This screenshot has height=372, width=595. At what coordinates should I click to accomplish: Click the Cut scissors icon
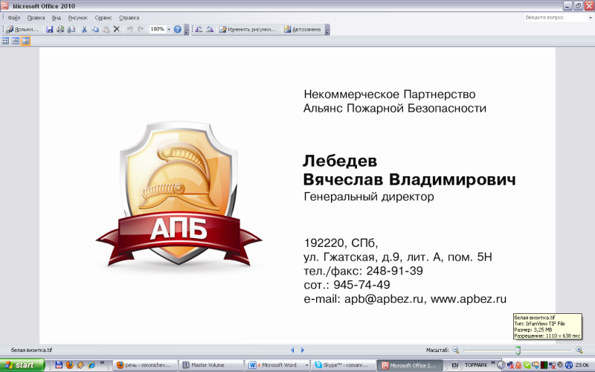[x=84, y=29]
